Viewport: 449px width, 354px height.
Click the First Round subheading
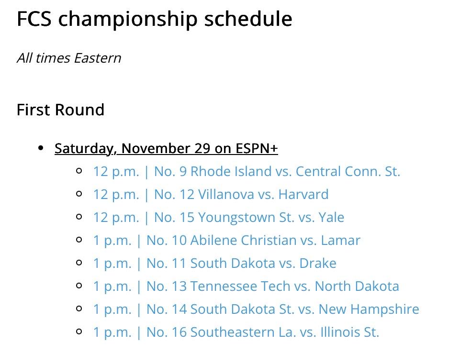click(60, 110)
